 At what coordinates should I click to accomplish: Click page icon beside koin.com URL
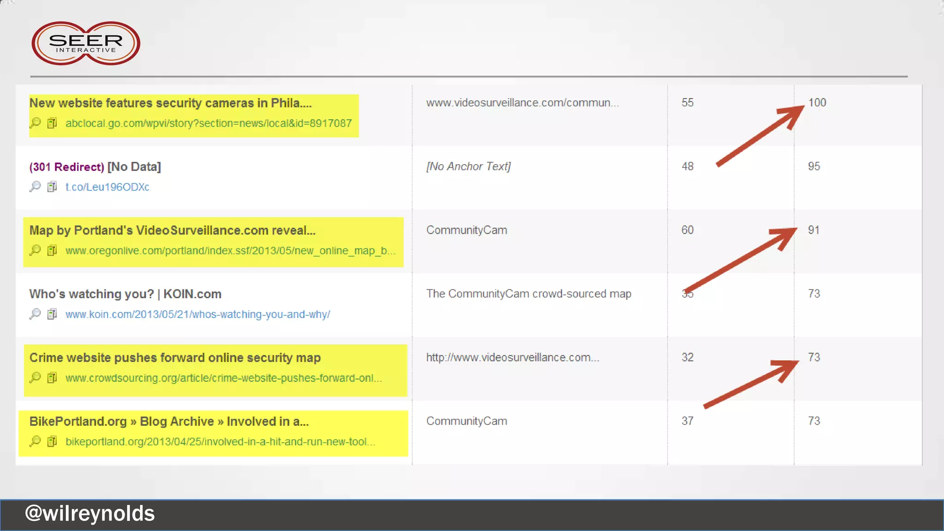52,314
